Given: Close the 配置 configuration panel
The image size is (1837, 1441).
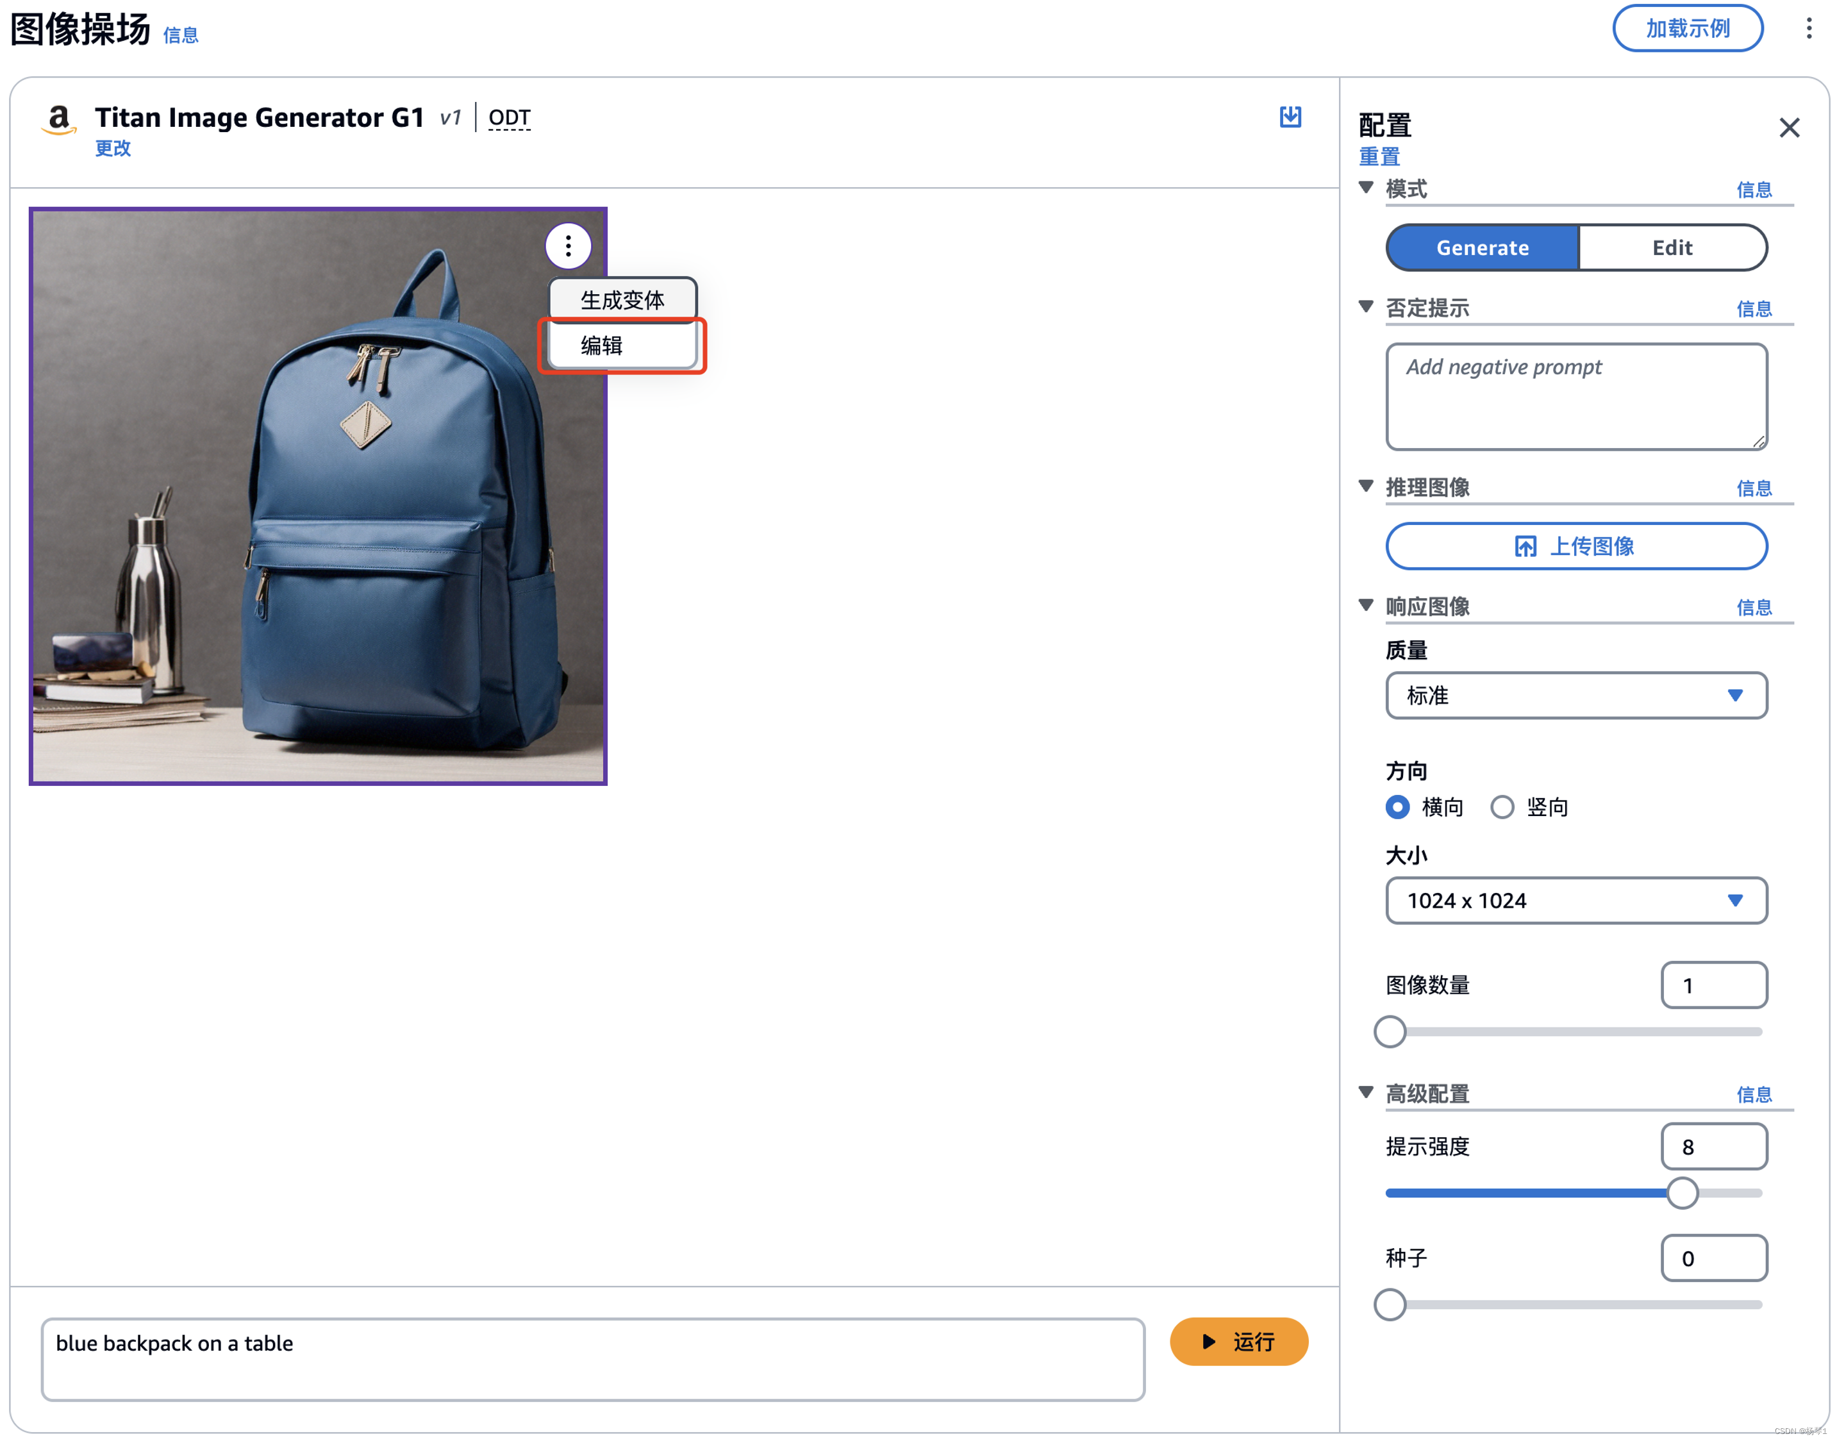Looking at the screenshot, I should point(1788,128).
